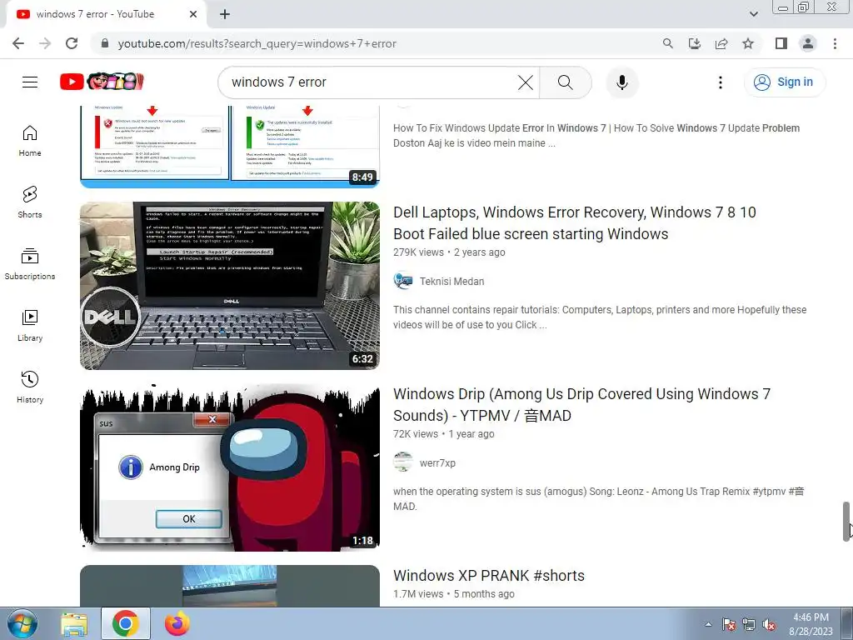Open Windows XP PRANK #shorts title
This screenshot has height=640, width=853.
488,576
